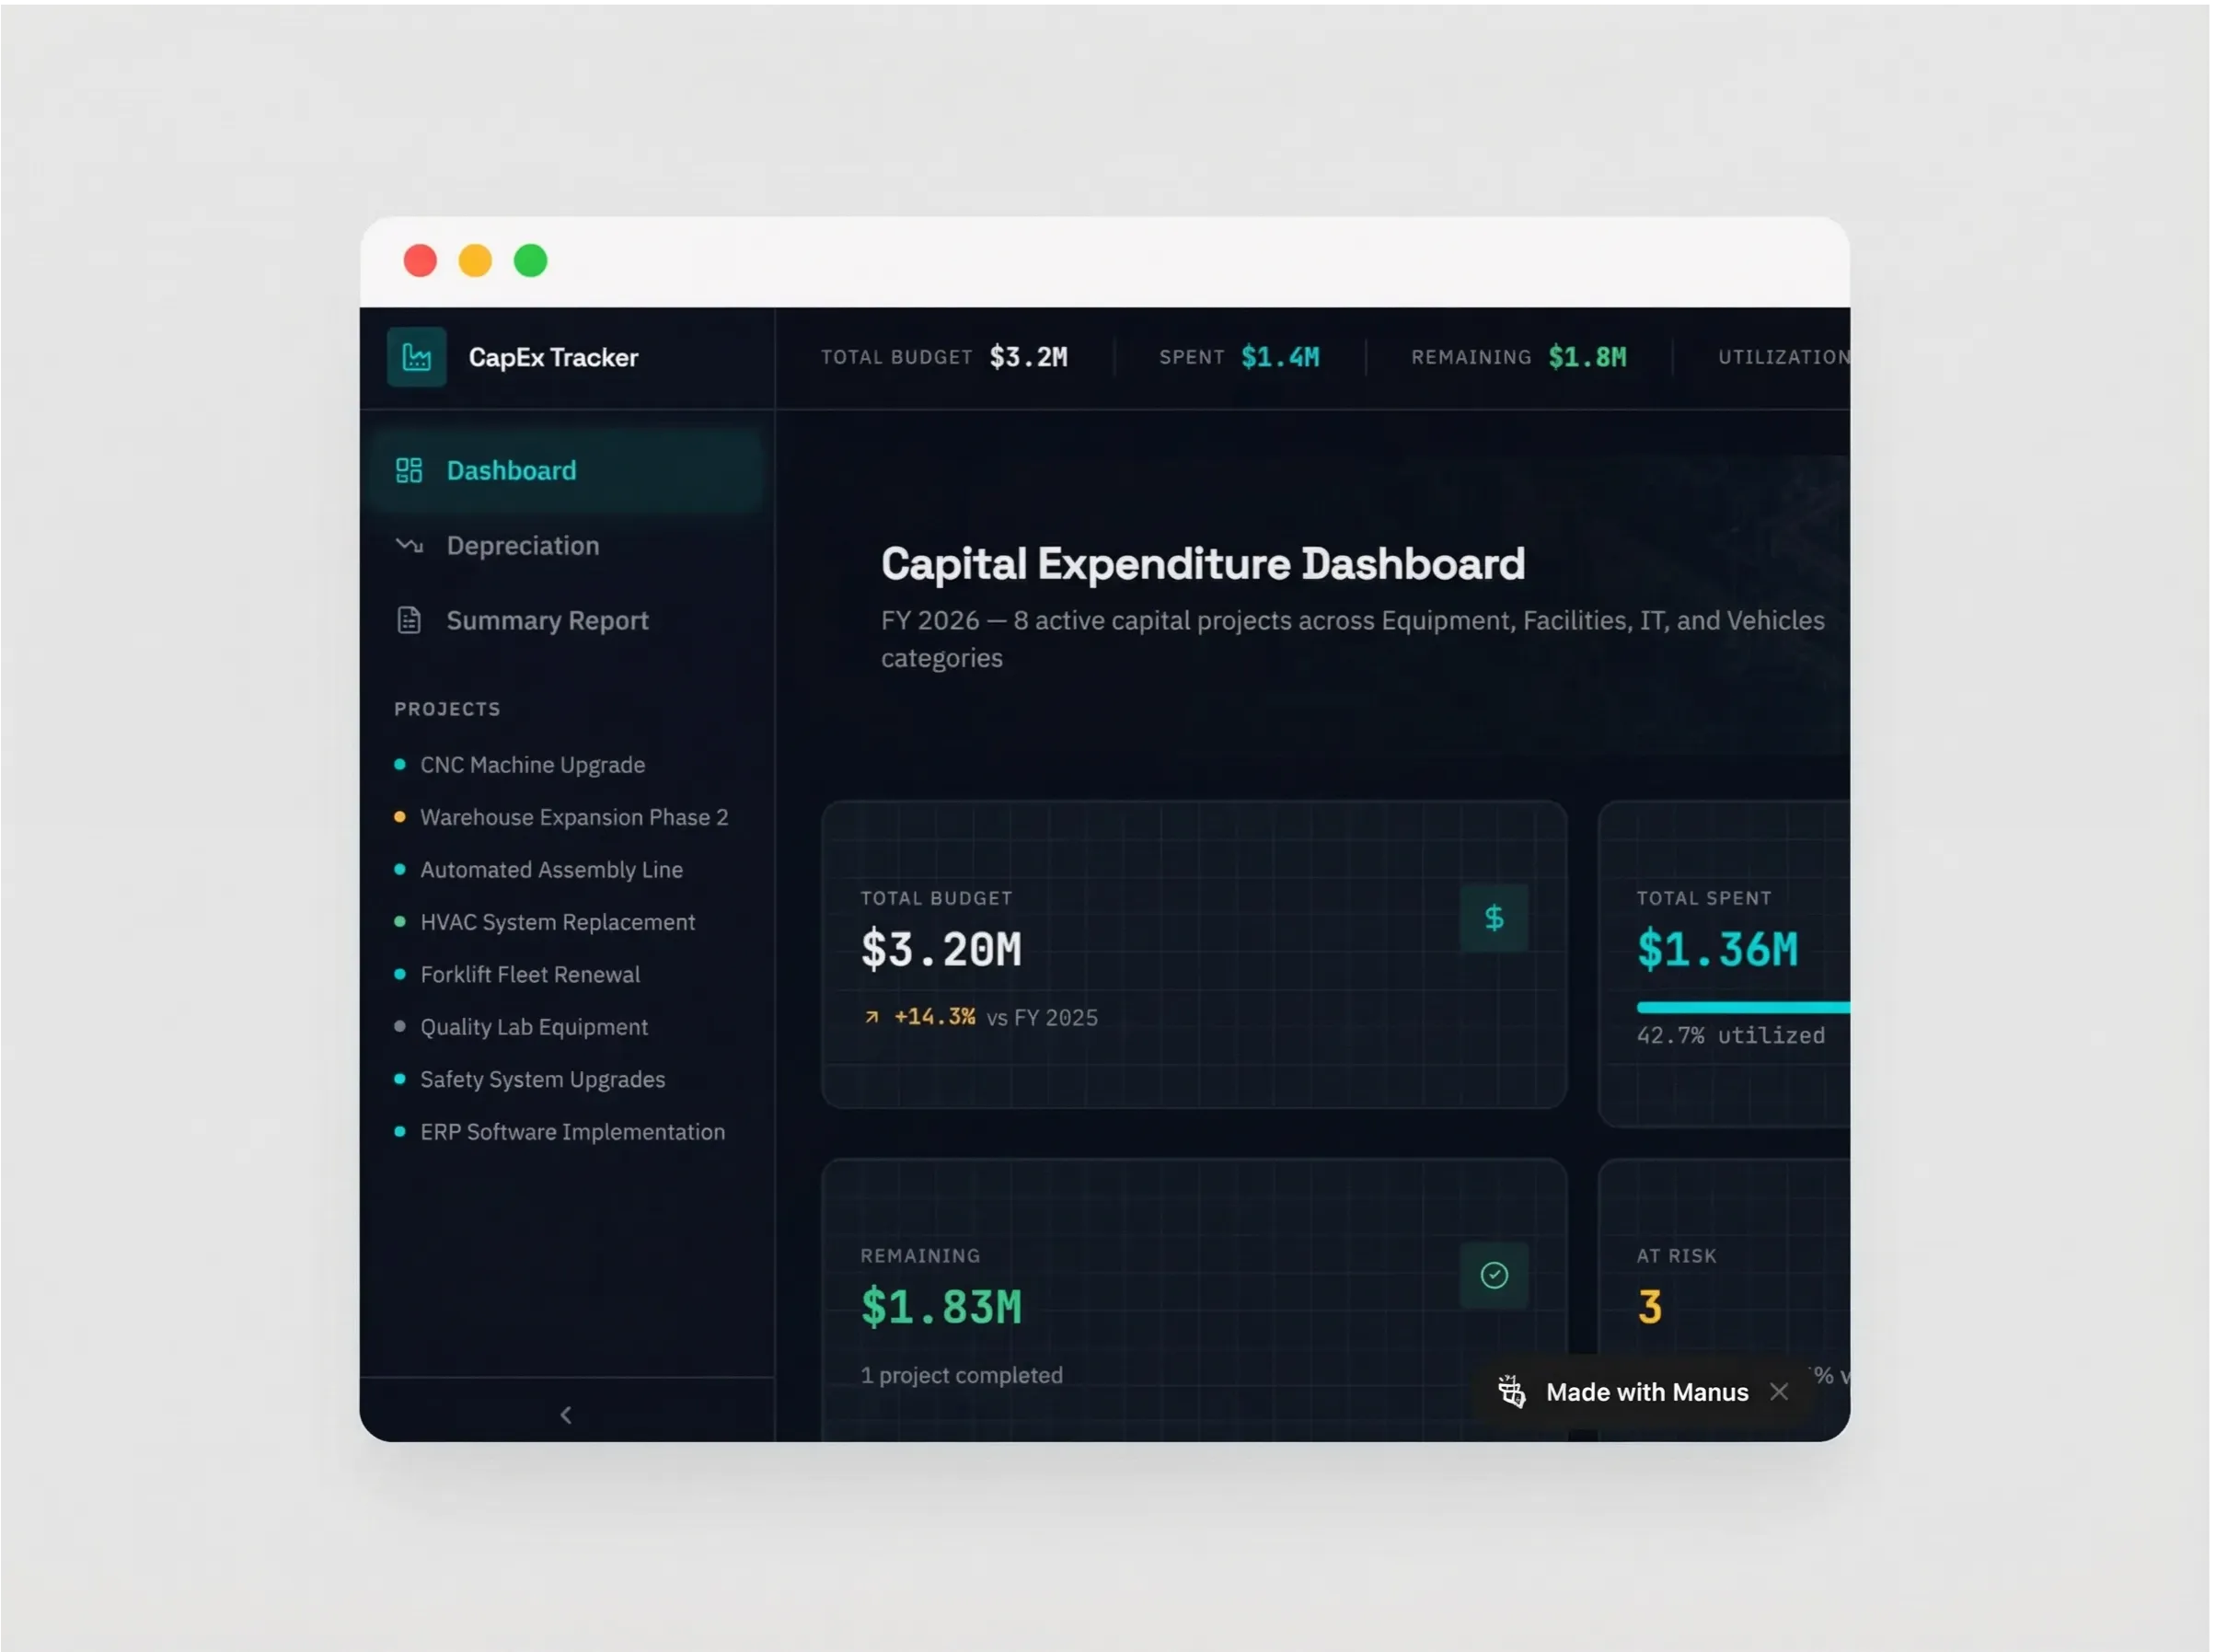Click the Depreciation trending-down icon
This screenshot has height=1652, width=2216.
409,545
